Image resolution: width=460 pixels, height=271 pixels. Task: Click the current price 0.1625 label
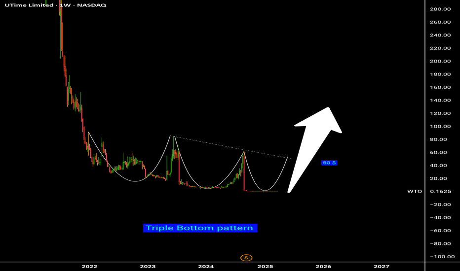pos(440,191)
